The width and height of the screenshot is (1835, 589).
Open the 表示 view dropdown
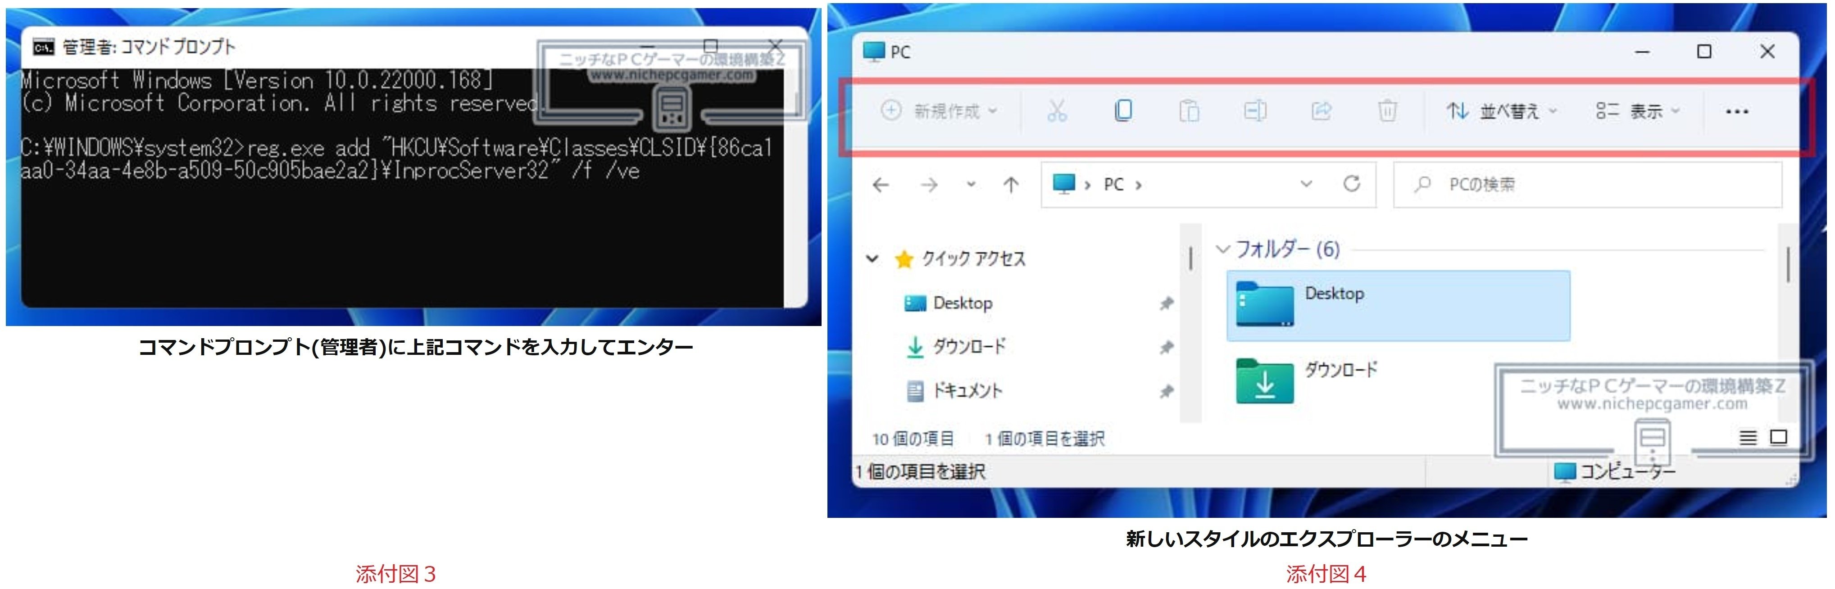pyautogui.click(x=1638, y=111)
